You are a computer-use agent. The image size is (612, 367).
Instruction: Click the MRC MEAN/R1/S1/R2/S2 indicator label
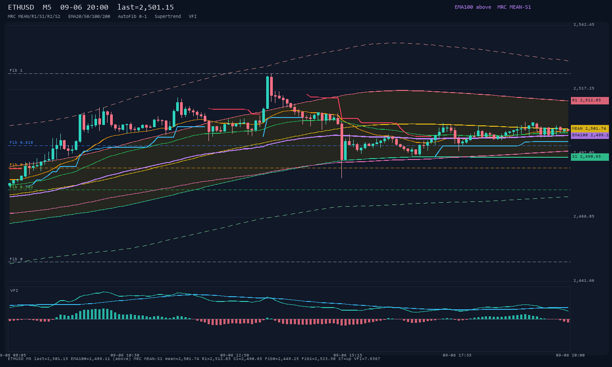tap(34, 16)
